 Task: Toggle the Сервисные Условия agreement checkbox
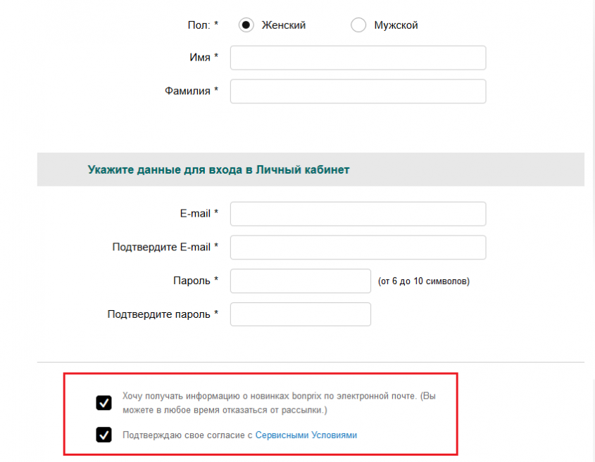point(104,435)
